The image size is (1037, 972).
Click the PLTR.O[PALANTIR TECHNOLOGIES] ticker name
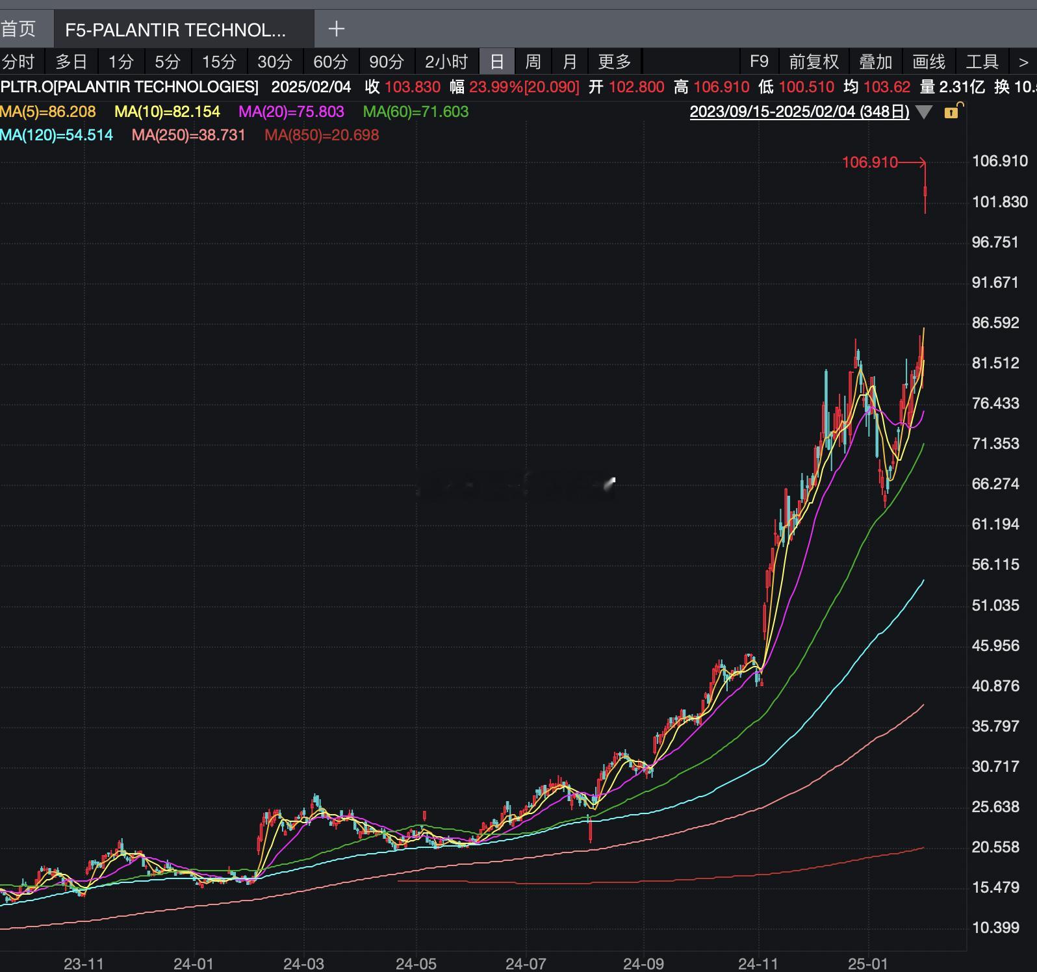[x=129, y=87]
